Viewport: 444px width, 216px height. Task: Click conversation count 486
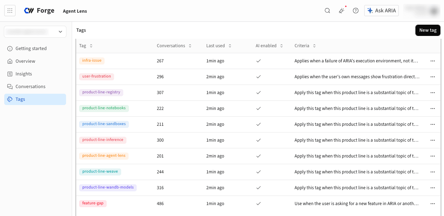(x=160, y=204)
